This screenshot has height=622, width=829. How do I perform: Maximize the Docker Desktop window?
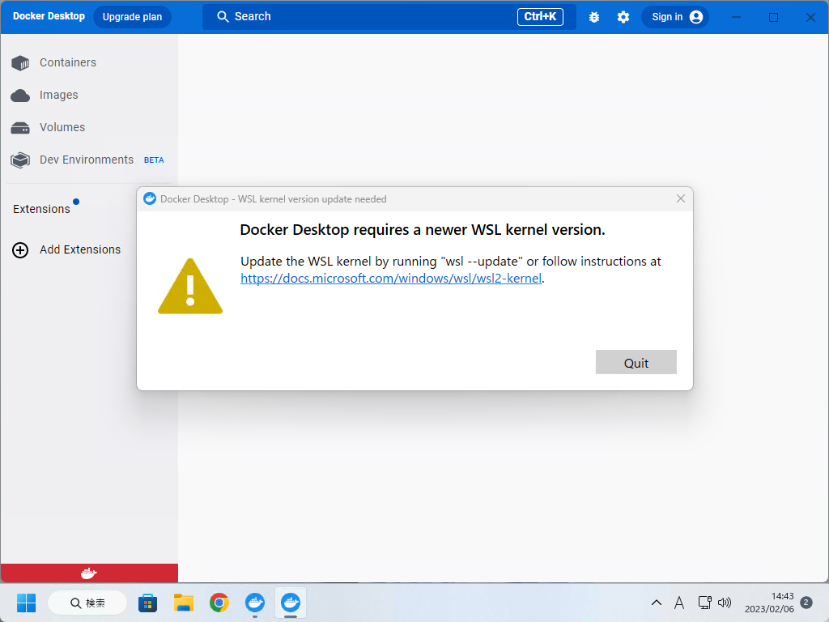pos(773,17)
